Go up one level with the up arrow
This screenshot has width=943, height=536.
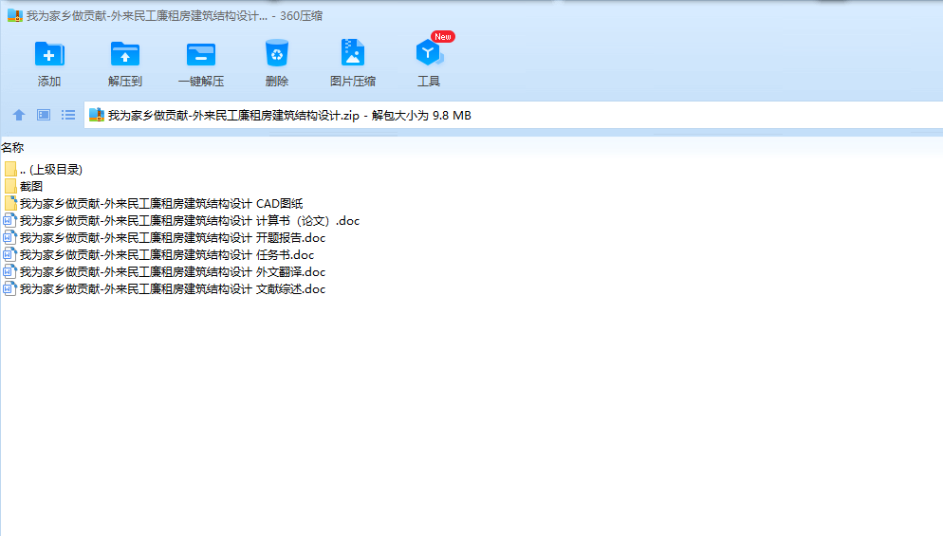click(19, 115)
